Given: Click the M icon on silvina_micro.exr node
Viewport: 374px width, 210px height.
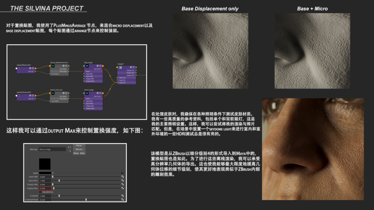Looking at the screenshot, I should click(53, 93).
